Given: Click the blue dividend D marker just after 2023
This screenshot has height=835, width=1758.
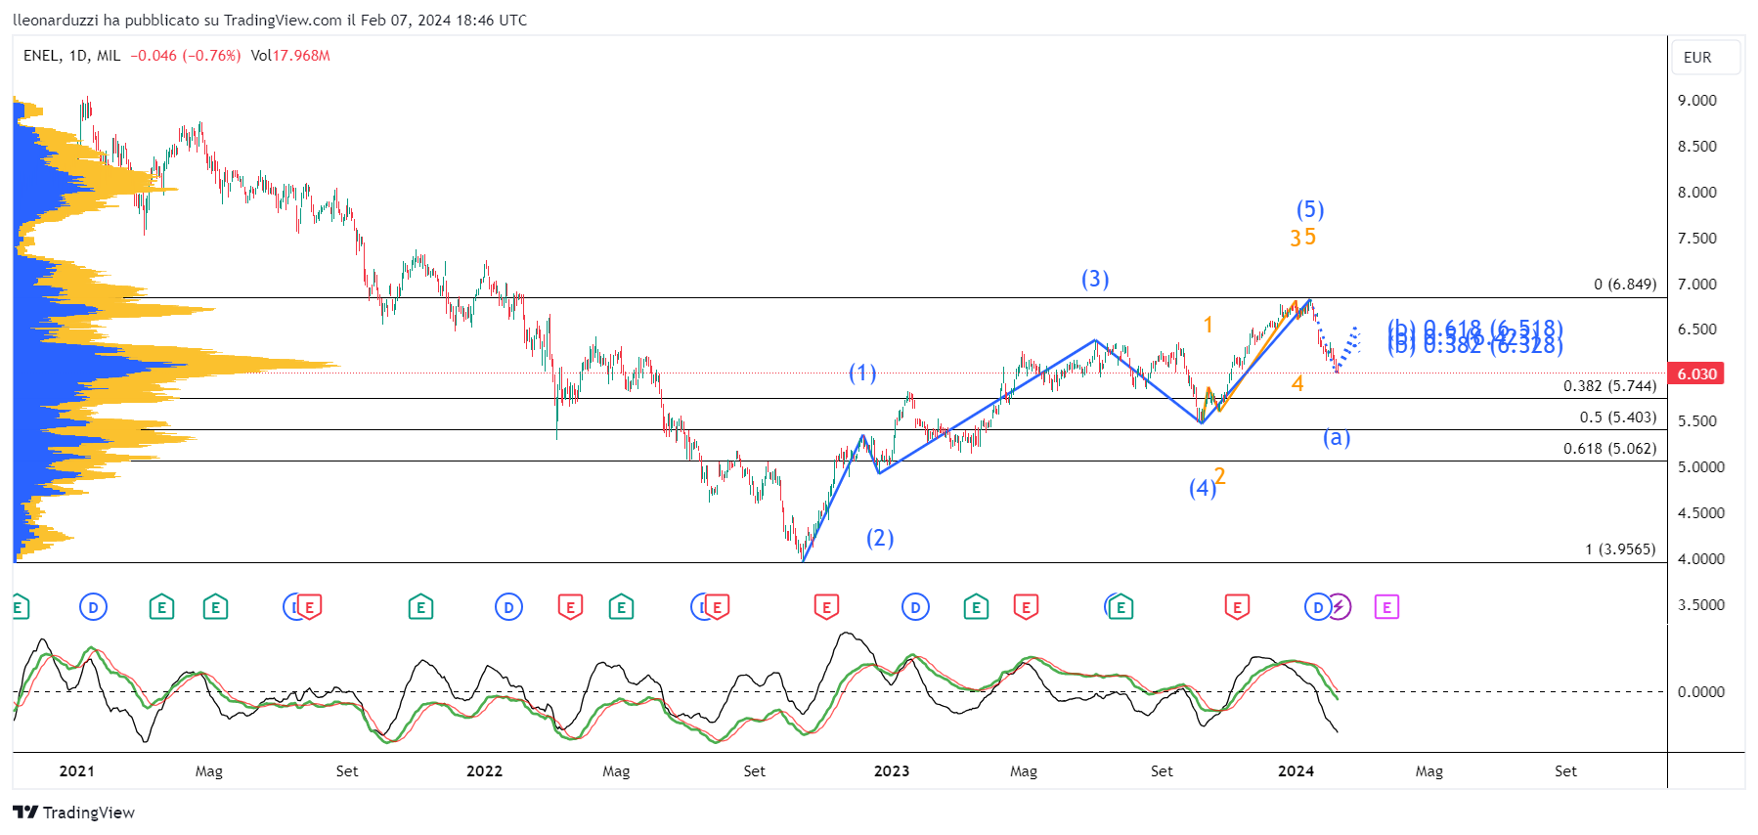Looking at the screenshot, I should click(915, 607).
